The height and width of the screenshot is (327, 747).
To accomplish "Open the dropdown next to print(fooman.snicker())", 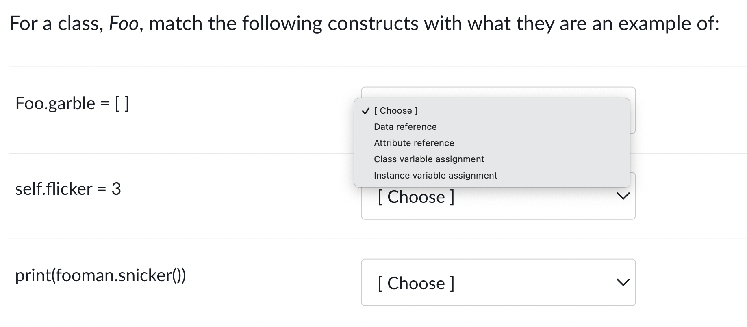I will click(x=498, y=282).
